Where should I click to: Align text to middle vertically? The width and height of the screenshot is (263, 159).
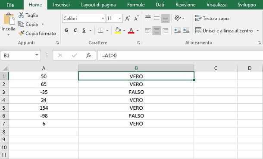click(157, 18)
